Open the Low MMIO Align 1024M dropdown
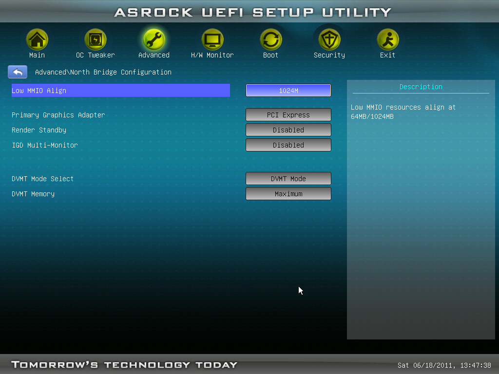 click(x=288, y=90)
